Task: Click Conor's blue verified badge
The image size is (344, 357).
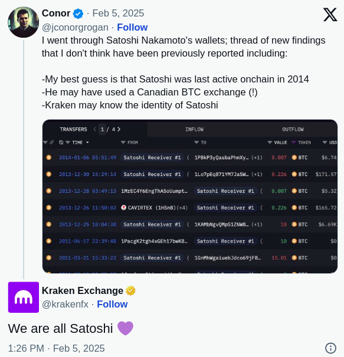Action: [78, 14]
